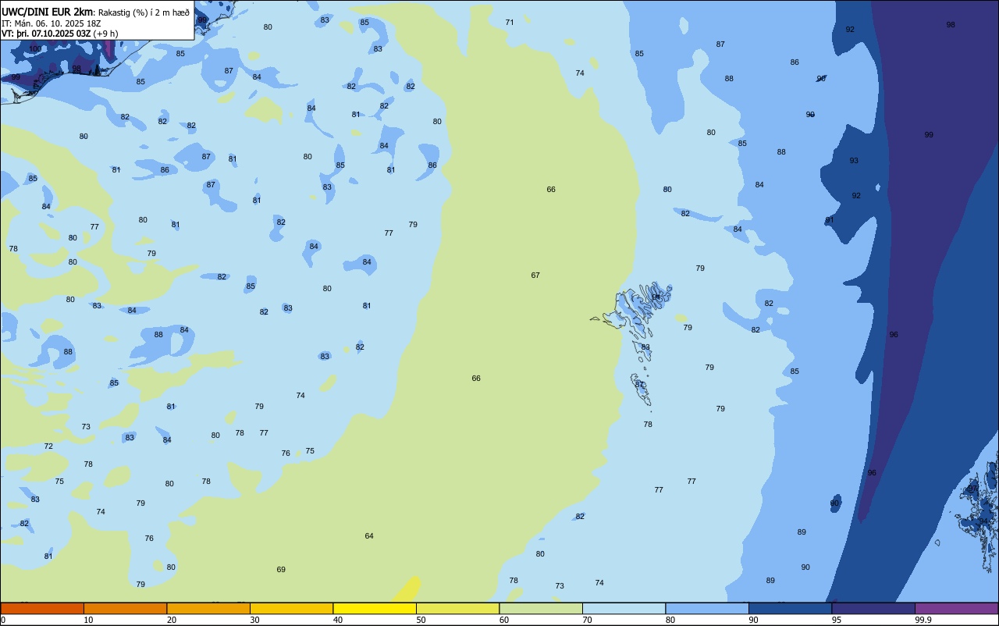Viewport: 999px width, 626px height.
Task: Click the humidity value 72 on the map
Action: tap(48, 446)
